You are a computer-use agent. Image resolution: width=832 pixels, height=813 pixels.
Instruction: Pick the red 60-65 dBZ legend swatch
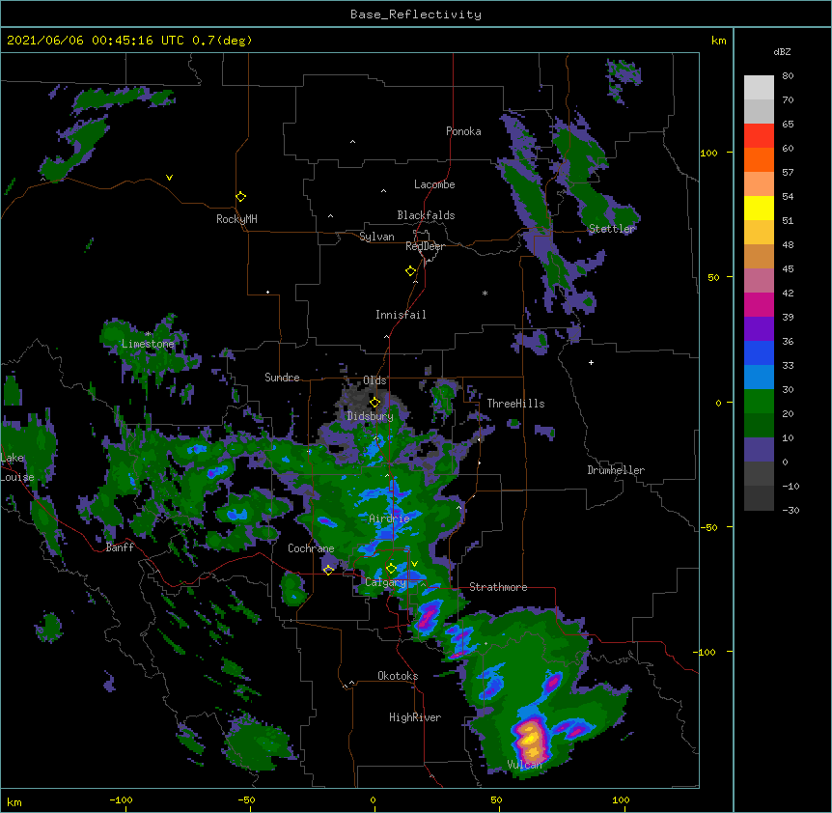[759, 136]
